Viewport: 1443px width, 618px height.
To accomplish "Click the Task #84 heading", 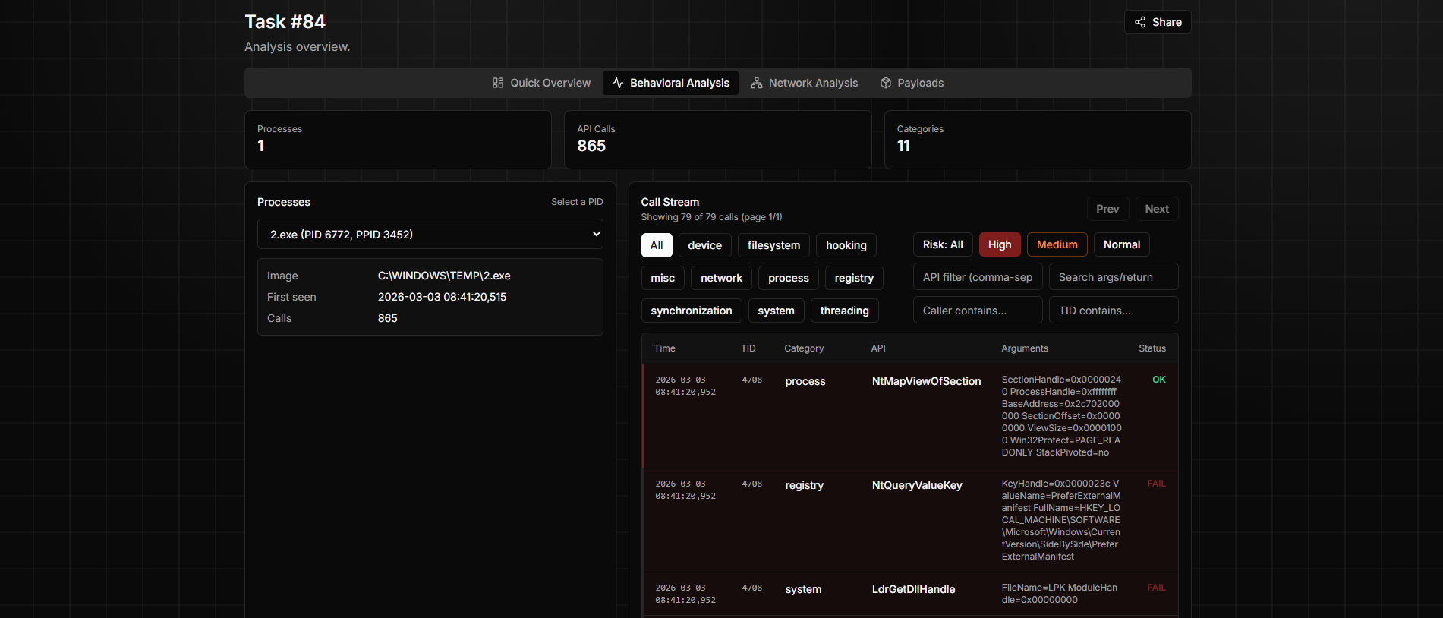I will tap(285, 22).
